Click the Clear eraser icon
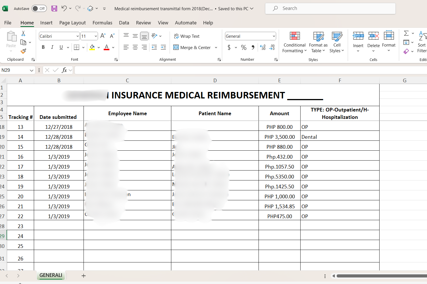 pos(406,51)
